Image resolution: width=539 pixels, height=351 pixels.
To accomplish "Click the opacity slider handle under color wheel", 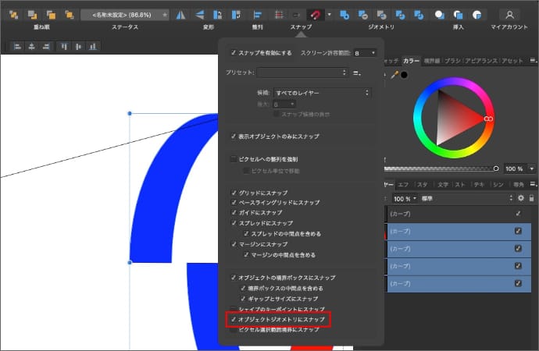I will (496, 168).
